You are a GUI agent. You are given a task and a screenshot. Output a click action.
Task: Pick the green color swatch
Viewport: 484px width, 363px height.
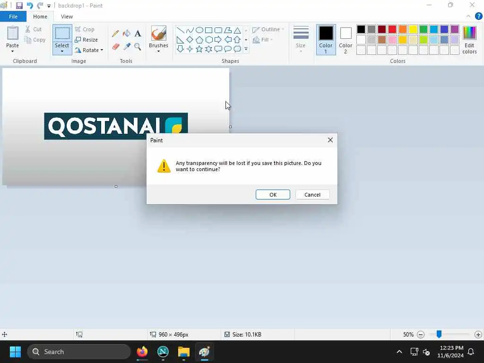pyautogui.click(x=423, y=29)
